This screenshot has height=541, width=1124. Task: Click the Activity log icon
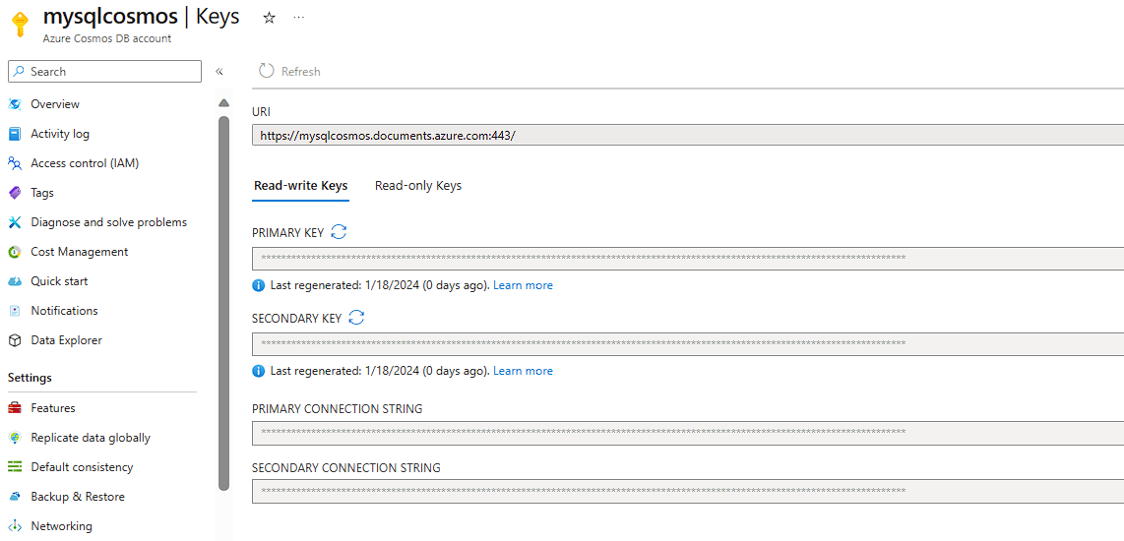(15, 134)
